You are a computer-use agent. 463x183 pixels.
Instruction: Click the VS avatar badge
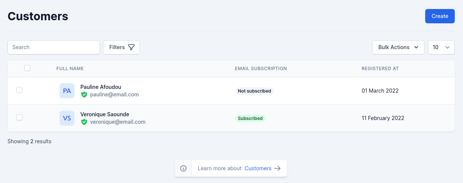coord(67,118)
